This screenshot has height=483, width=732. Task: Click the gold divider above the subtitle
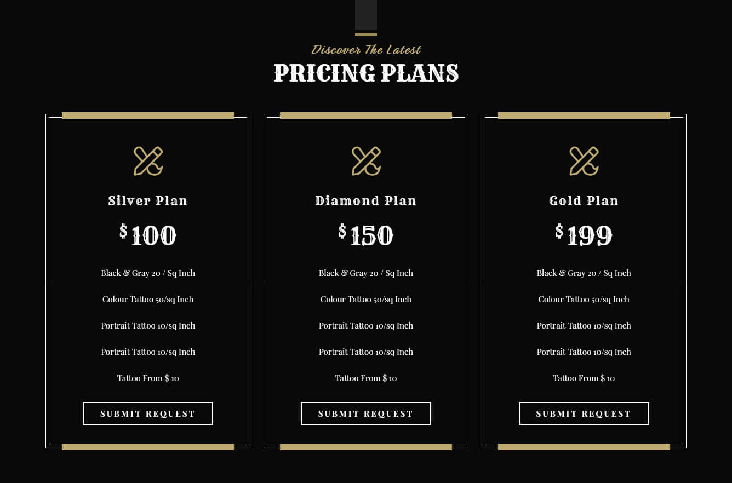pyautogui.click(x=366, y=34)
